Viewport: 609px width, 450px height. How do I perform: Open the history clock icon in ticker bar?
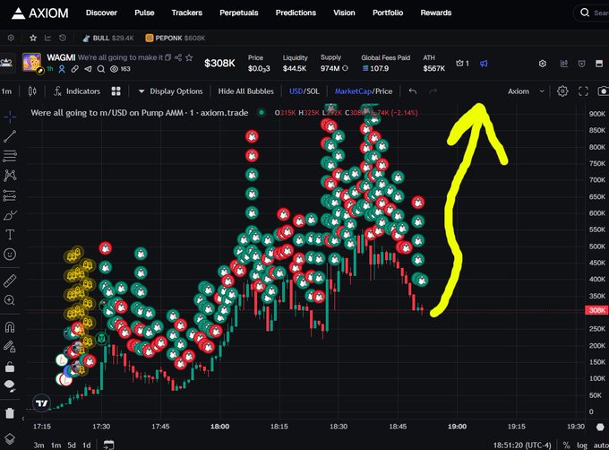[62, 38]
